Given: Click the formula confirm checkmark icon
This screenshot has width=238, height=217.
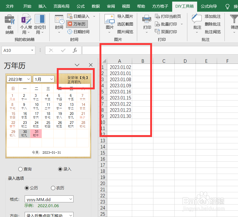Looking at the screenshot, I should (x=63, y=50).
